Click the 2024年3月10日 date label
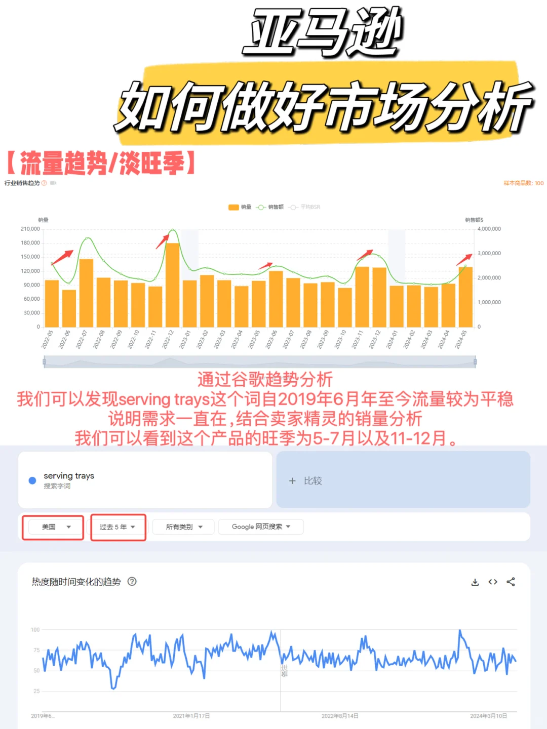547x729 pixels. [488, 716]
